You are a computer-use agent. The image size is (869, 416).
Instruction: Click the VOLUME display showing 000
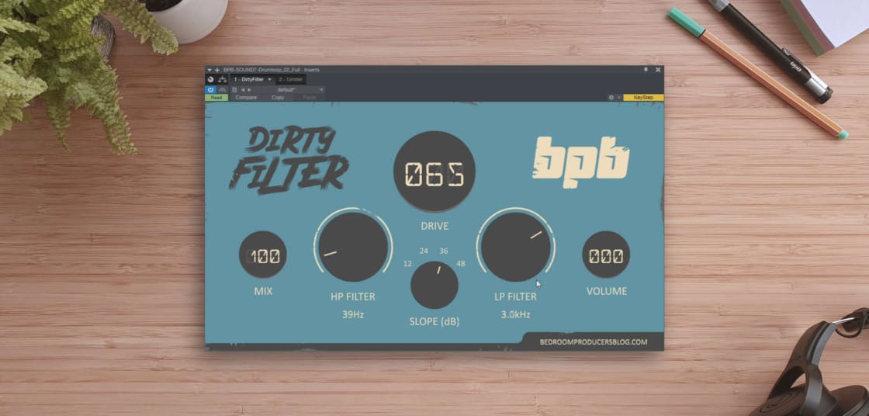(x=606, y=255)
